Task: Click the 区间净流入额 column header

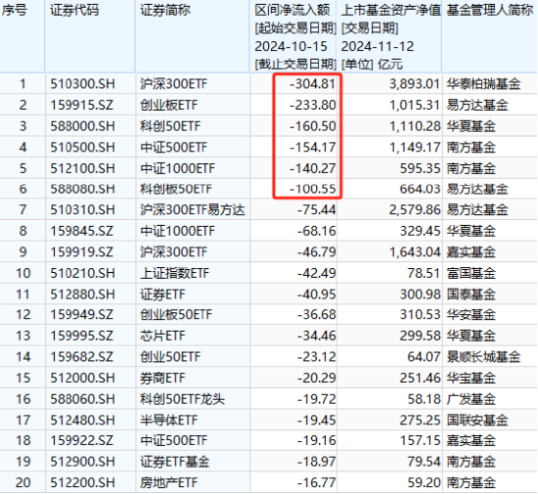Action: (x=292, y=11)
